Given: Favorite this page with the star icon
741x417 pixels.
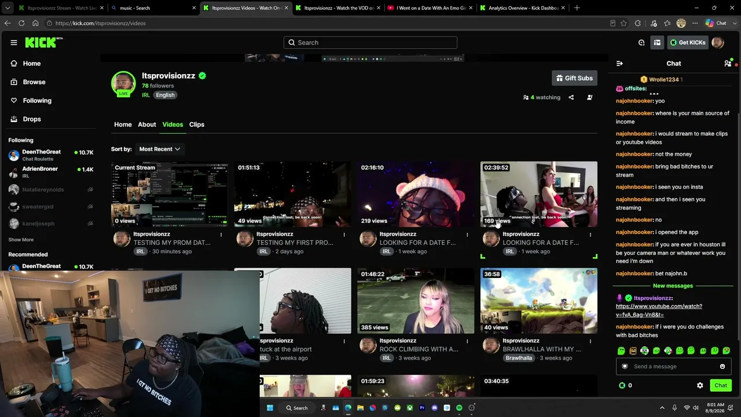Looking at the screenshot, I should pyautogui.click(x=623, y=23).
